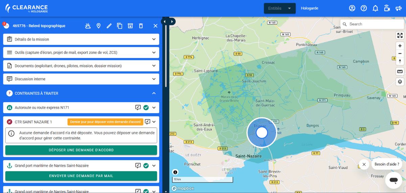Toggle the green check on Autoroute N171 constraint
The height and width of the screenshot is (193, 406).
tap(146, 108)
